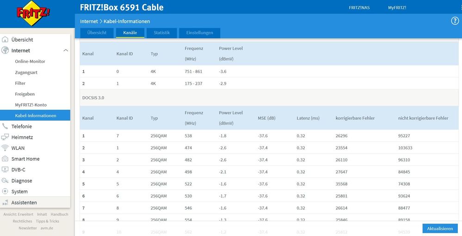Click power level value -3.6
Screen dimensions: 462x236
(222, 71)
